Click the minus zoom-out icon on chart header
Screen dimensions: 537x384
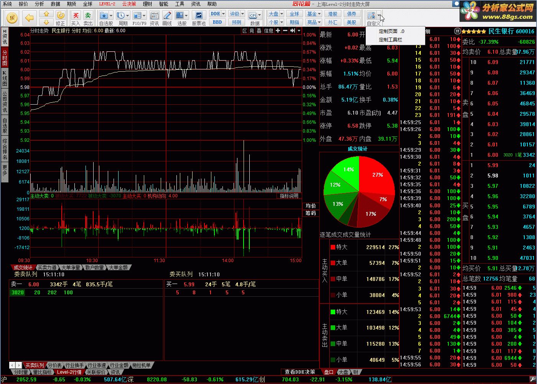coord(285,31)
